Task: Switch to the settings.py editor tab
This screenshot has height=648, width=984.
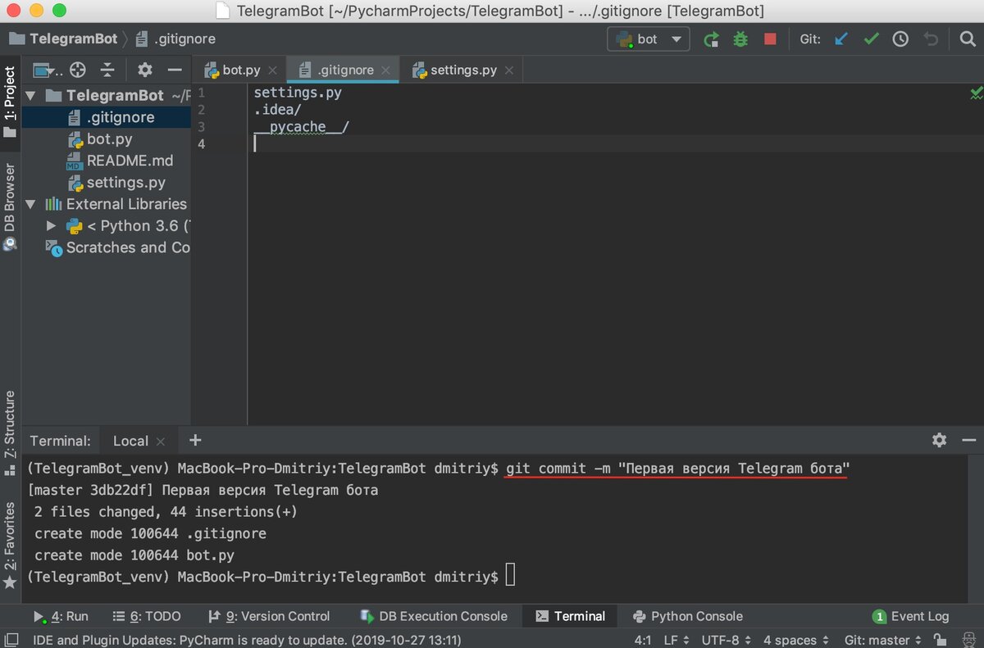Action: click(462, 70)
